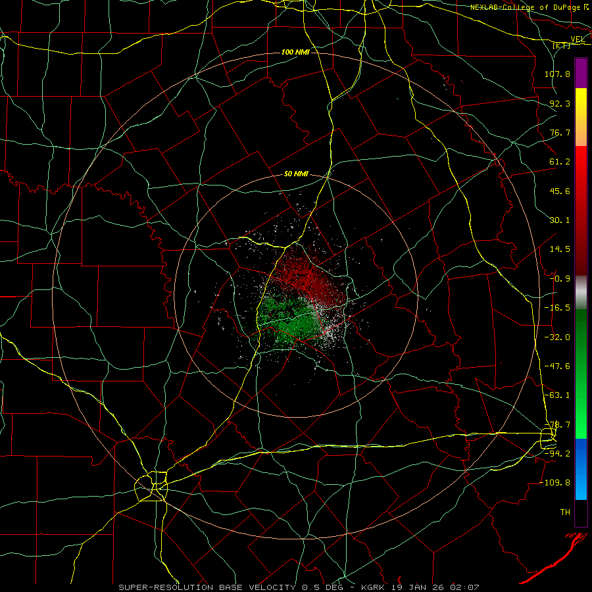Click the green inbound velocity echo cluster

tap(289, 321)
